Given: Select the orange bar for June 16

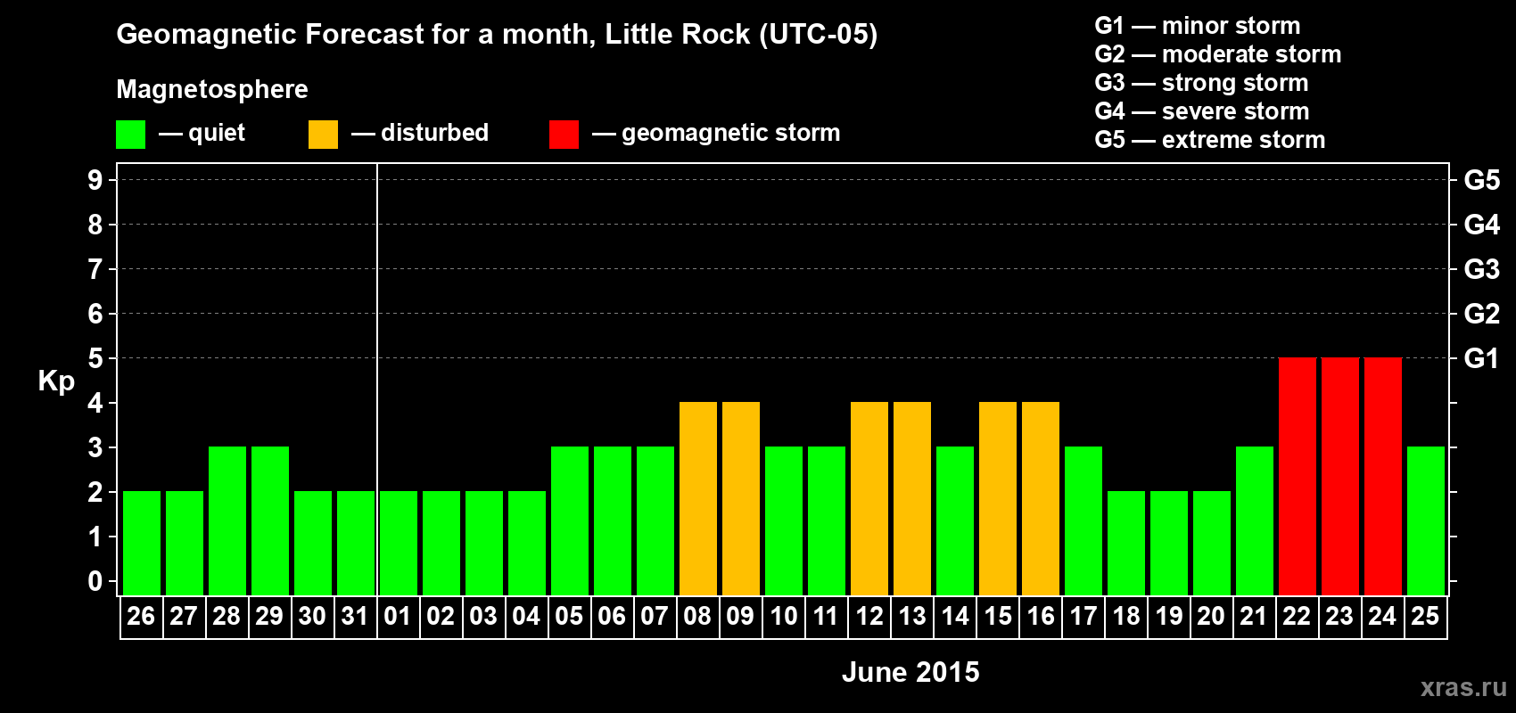Looking at the screenshot, I should 1040,498.
